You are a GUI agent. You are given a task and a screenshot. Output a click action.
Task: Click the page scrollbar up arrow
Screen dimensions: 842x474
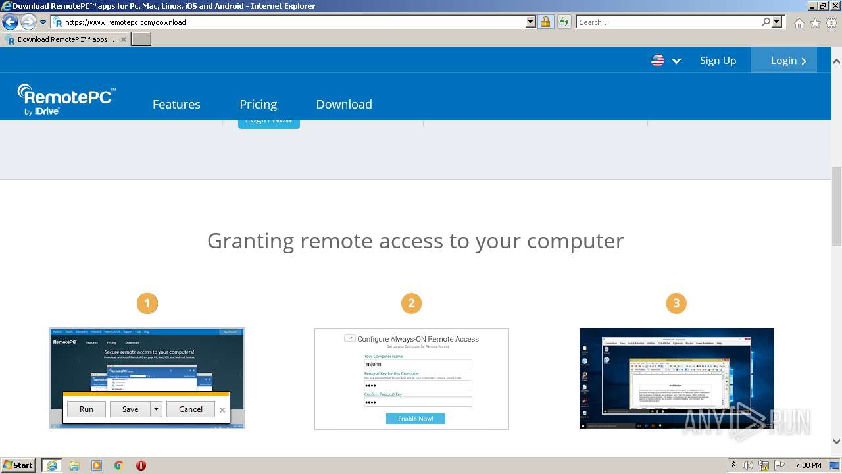pyautogui.click(x=836, y=61)
